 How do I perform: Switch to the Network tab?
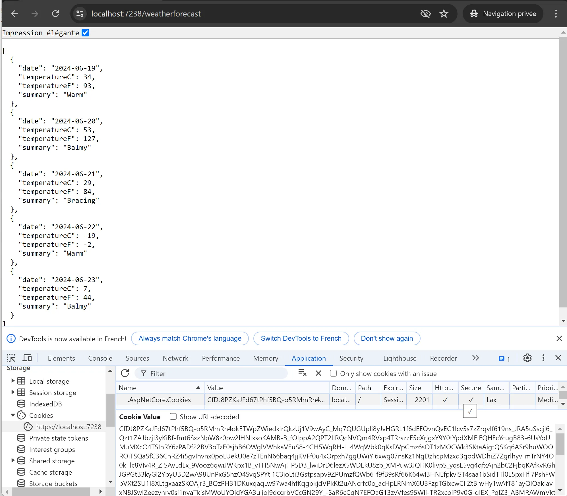(175, 358)
